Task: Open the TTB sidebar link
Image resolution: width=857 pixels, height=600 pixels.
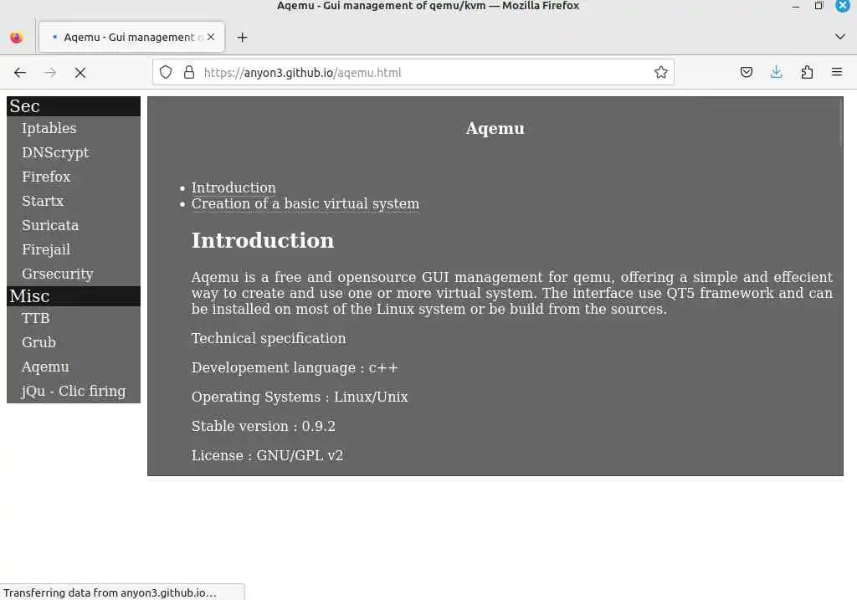Action: pos(35,318)
